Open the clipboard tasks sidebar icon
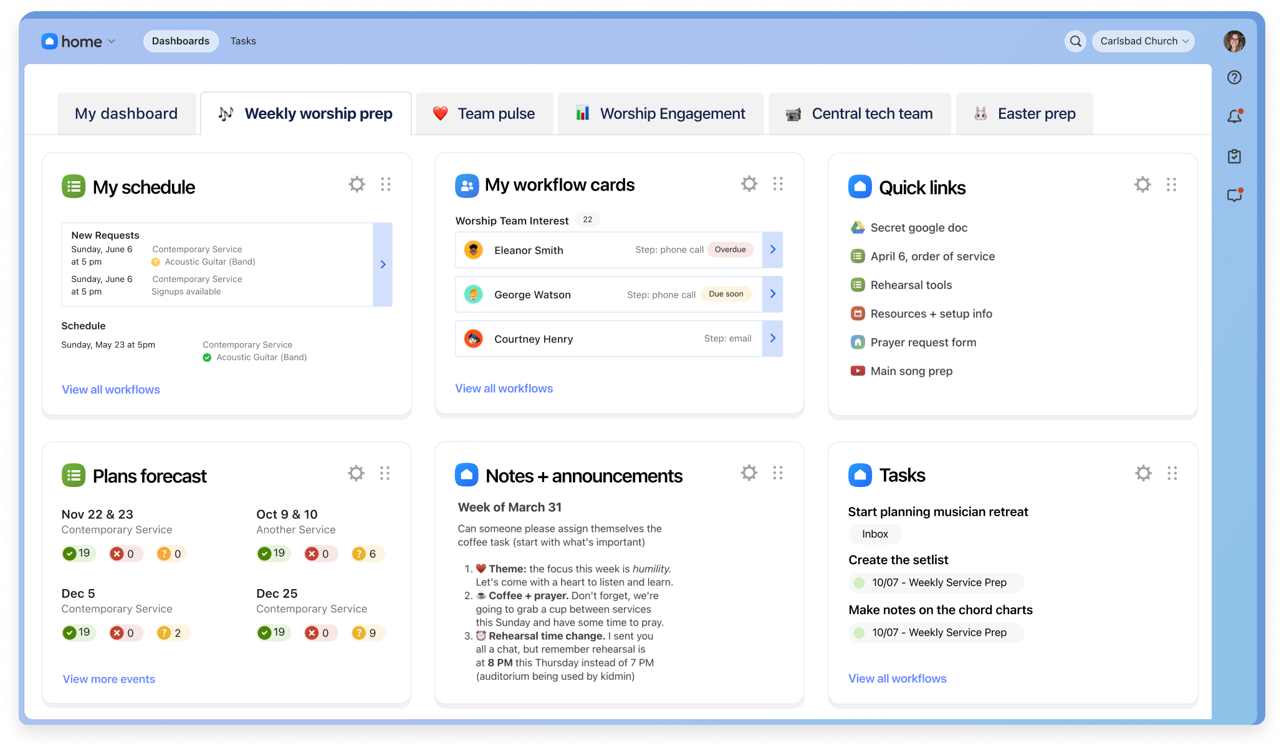The image size is (1284, 751). pyautogui.click(x=1234, y=156)
